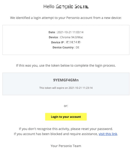
Task: Click the Device Country label
Action: coord(63,47)
